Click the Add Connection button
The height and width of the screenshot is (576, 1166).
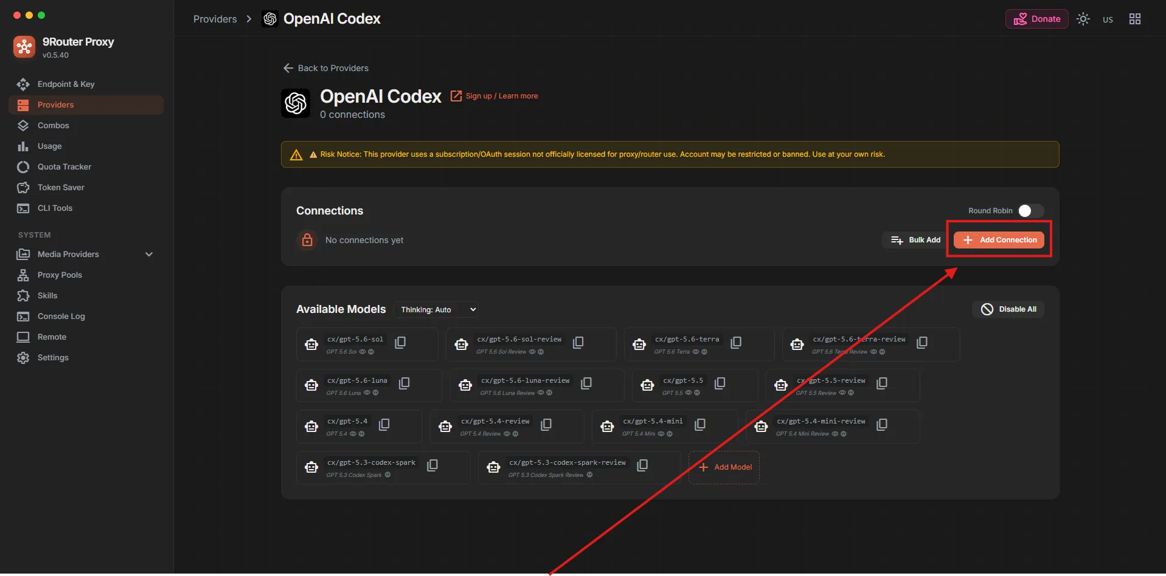[999, 240]
